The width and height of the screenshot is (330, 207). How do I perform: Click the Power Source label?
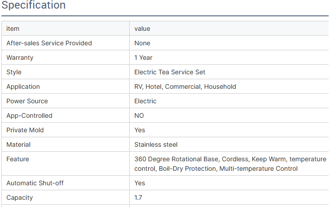(x=27, y=101)
